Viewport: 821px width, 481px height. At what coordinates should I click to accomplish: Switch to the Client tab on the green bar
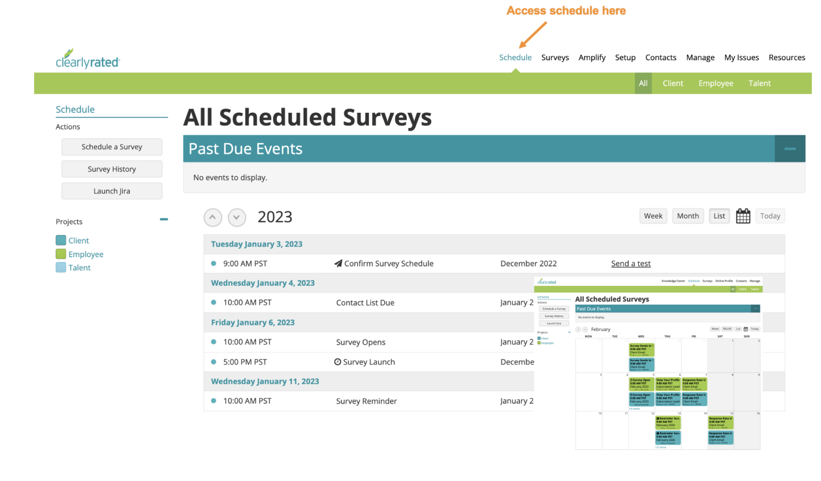[x=673, y=83]
